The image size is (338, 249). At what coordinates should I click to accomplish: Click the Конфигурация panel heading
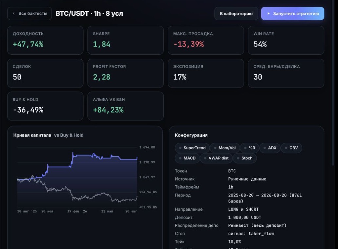191,135
